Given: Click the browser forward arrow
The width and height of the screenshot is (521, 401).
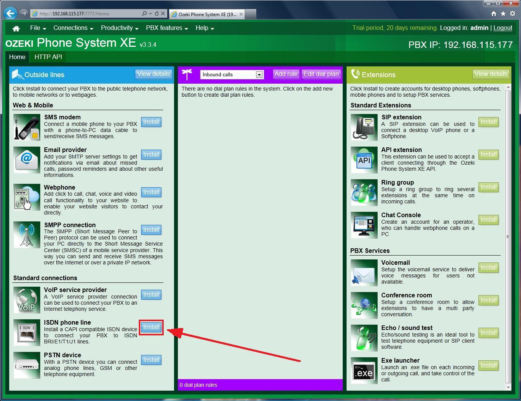Looking at the screenshot, I should tap(24, 13).
